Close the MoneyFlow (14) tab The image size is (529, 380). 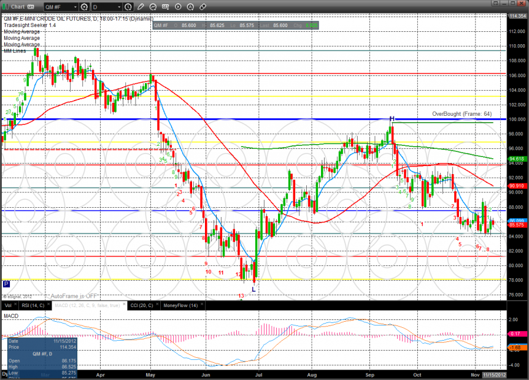point(202,304)
